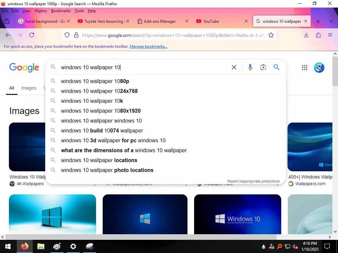Open the taskbar clock showing 4:16 PM
This screenshot has height=253, width=338.
point(310,246)
